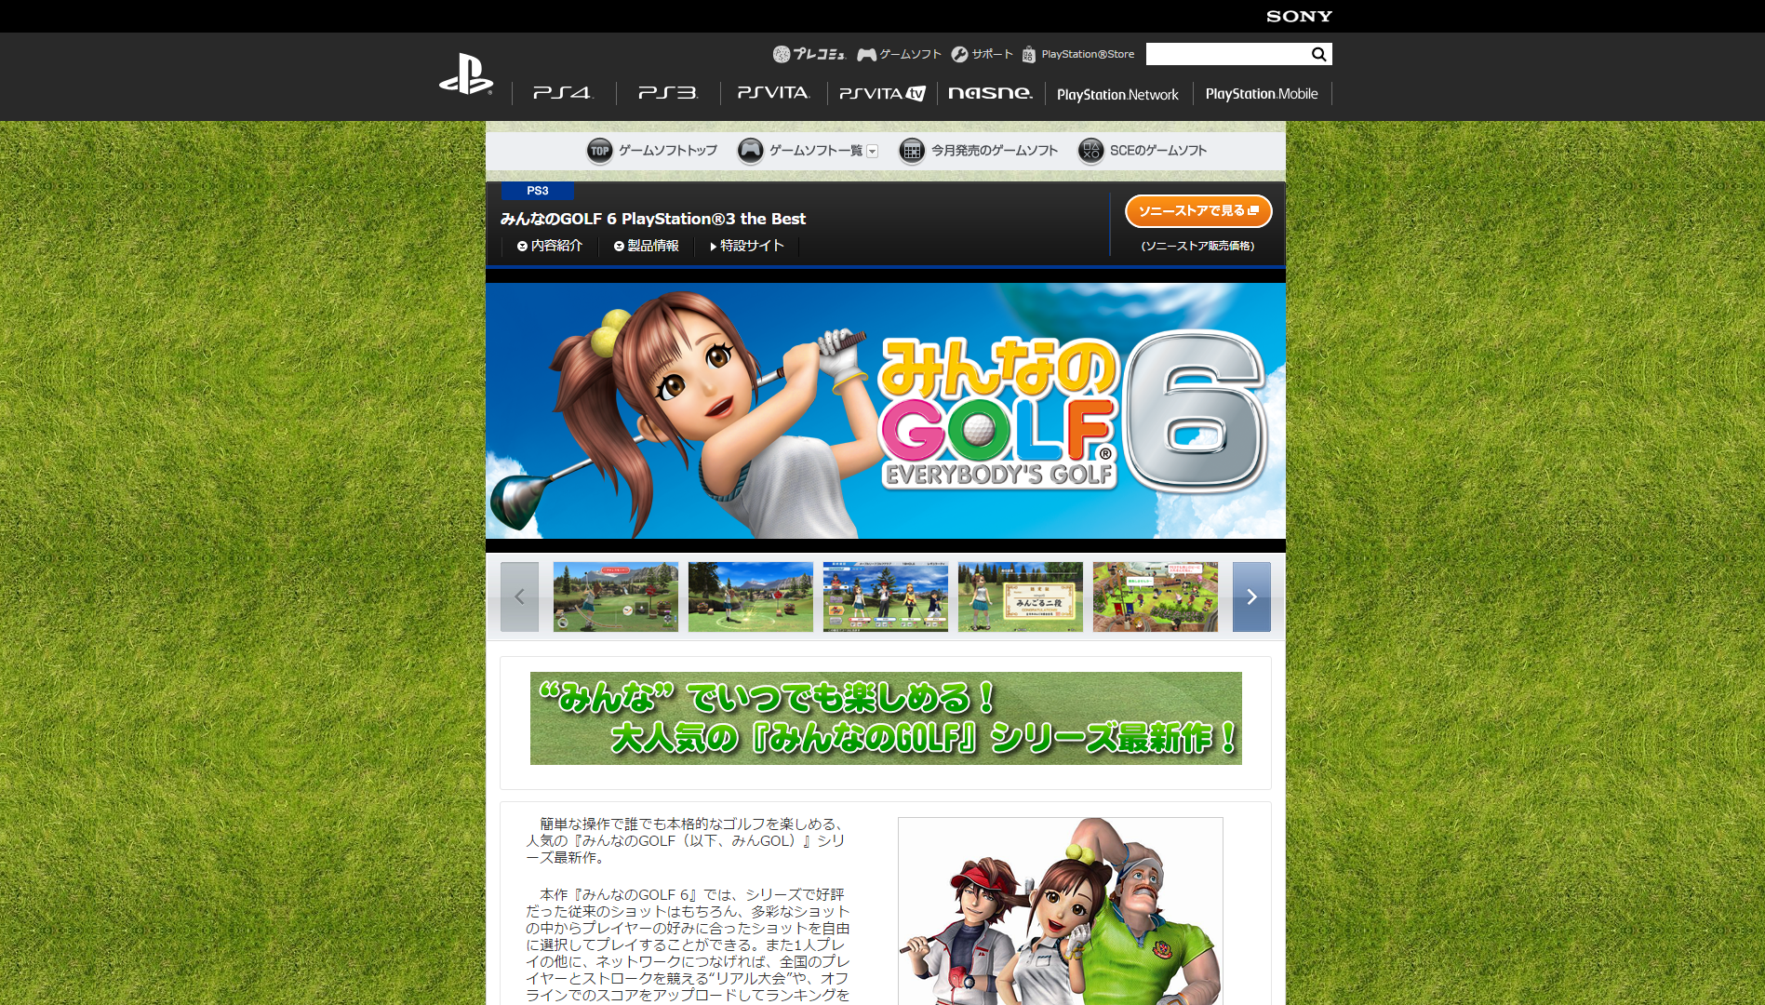Click the PS Vita TV logo
Screen dimensions: 1765x1005
coord(882,93)
